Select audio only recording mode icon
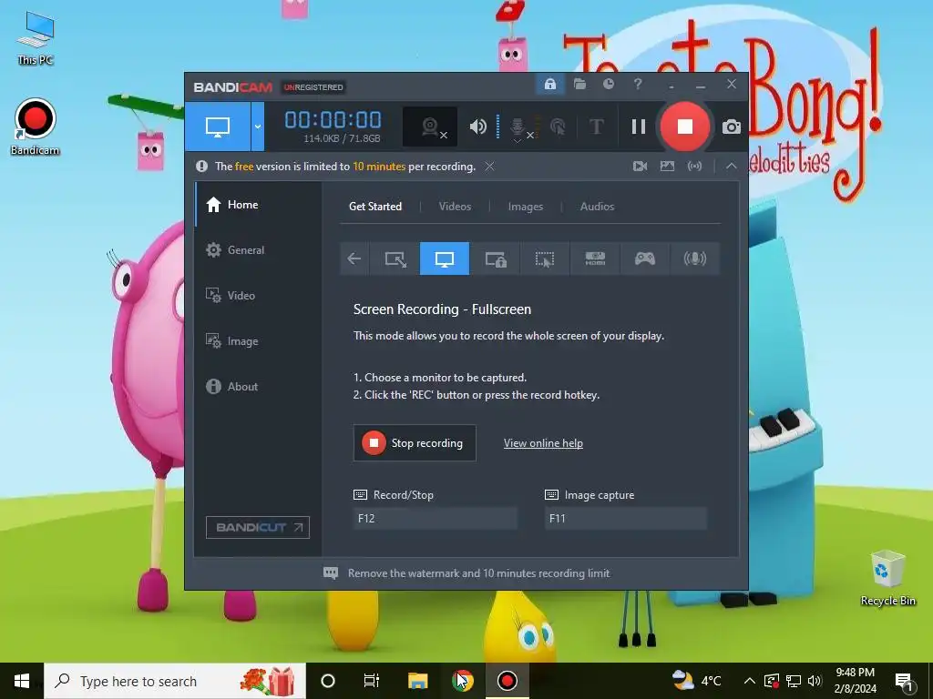Viewport: 933px width, 699px height. pyautogui.click(x=694, y=258)
